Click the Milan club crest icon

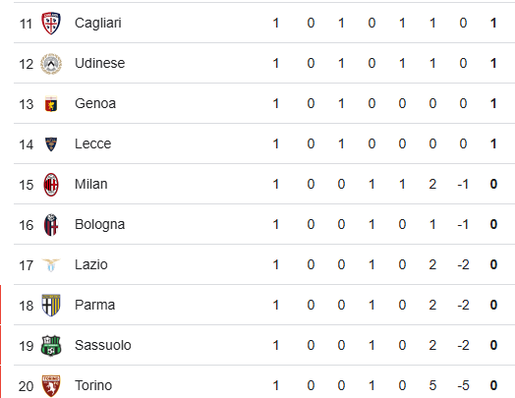tap(51, 185)
